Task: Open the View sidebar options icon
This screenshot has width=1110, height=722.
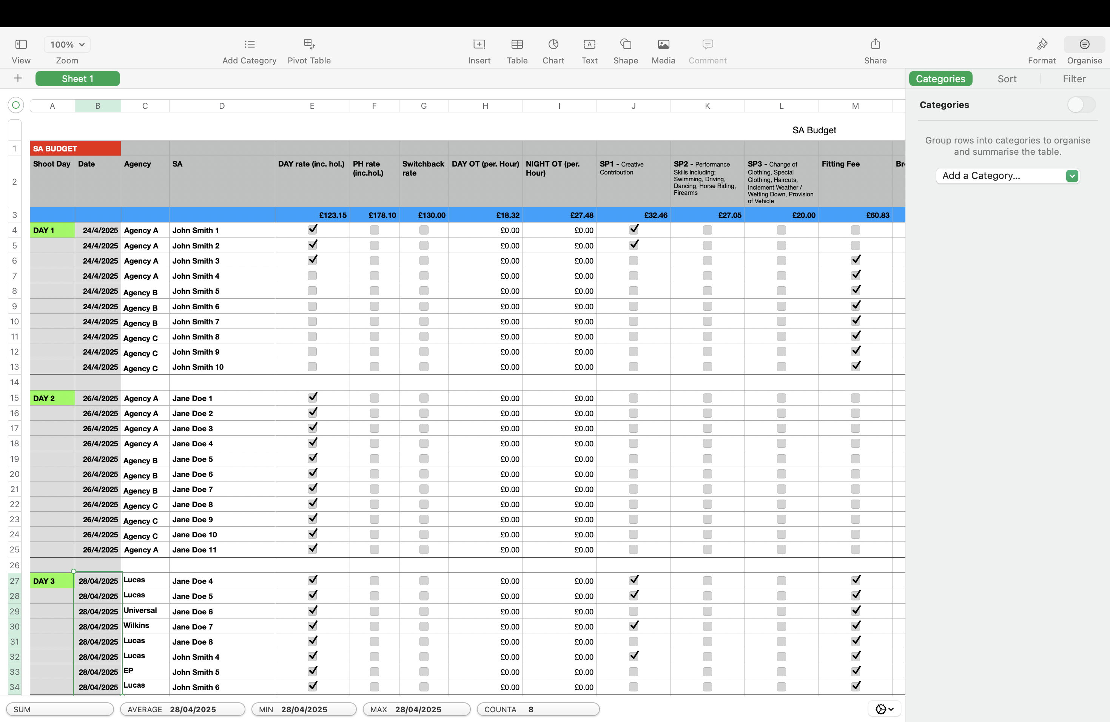Action: [x=21, y=44]
